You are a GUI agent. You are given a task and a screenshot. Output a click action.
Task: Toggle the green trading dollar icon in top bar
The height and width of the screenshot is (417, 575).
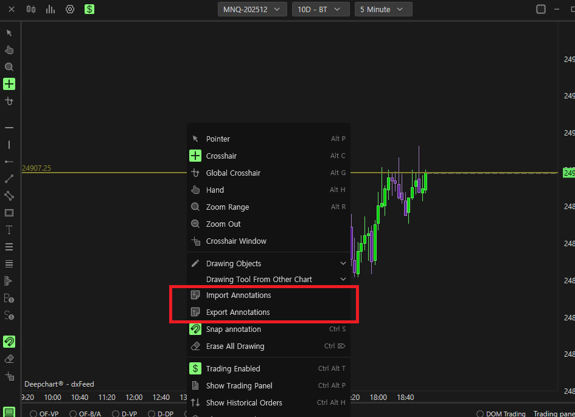(x=89, y=9)
